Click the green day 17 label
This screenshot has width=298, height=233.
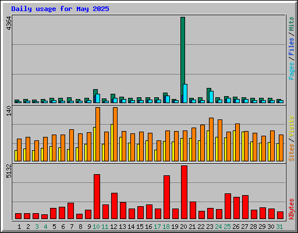(x=157, y=227)
